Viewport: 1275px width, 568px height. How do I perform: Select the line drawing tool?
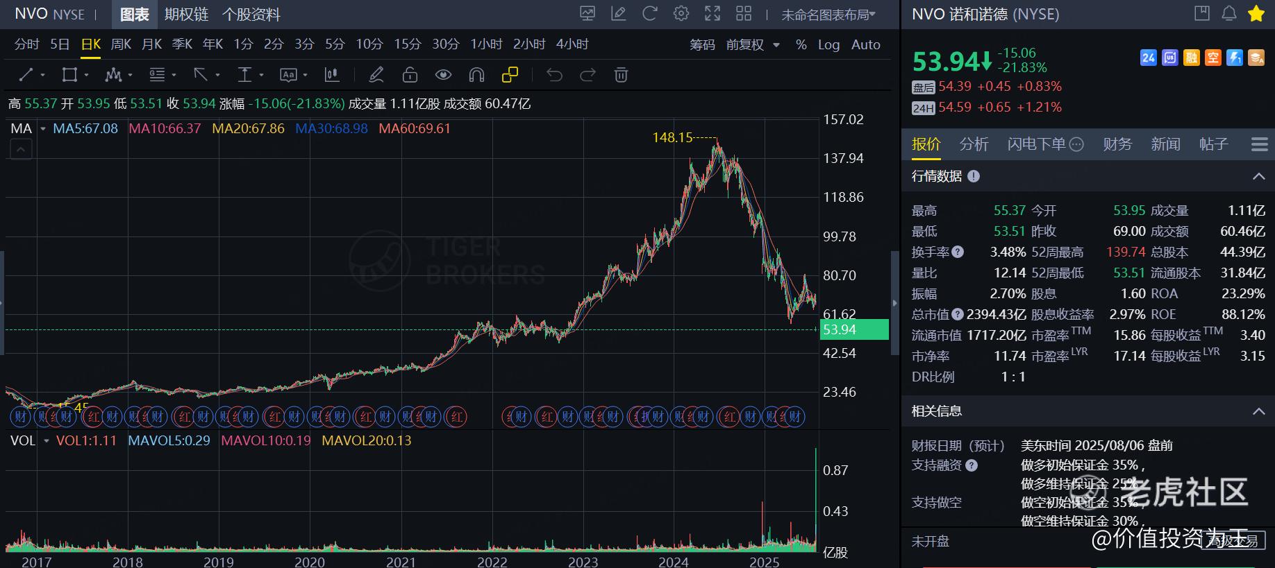26,74
